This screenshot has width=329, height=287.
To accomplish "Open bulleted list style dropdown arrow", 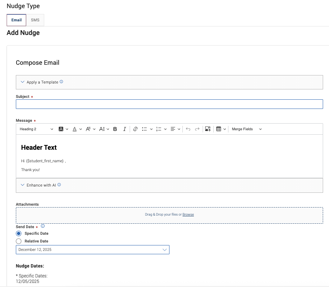I will 151,129.
